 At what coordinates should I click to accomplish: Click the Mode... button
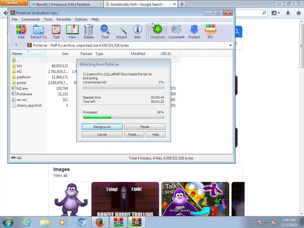tap(134, 134)
